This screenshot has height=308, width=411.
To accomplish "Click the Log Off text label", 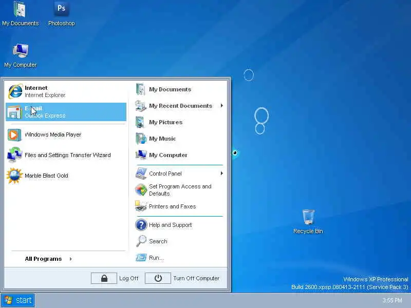I will click(129, 278).
